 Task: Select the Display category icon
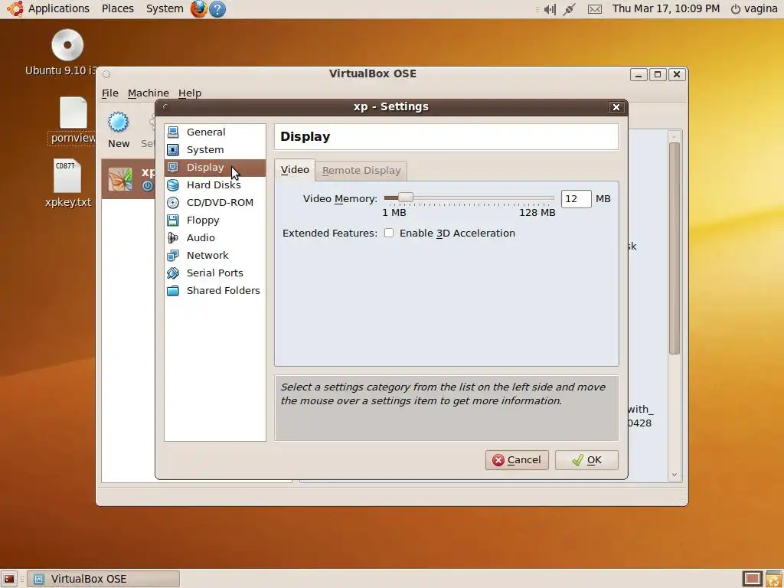[173, 167]
